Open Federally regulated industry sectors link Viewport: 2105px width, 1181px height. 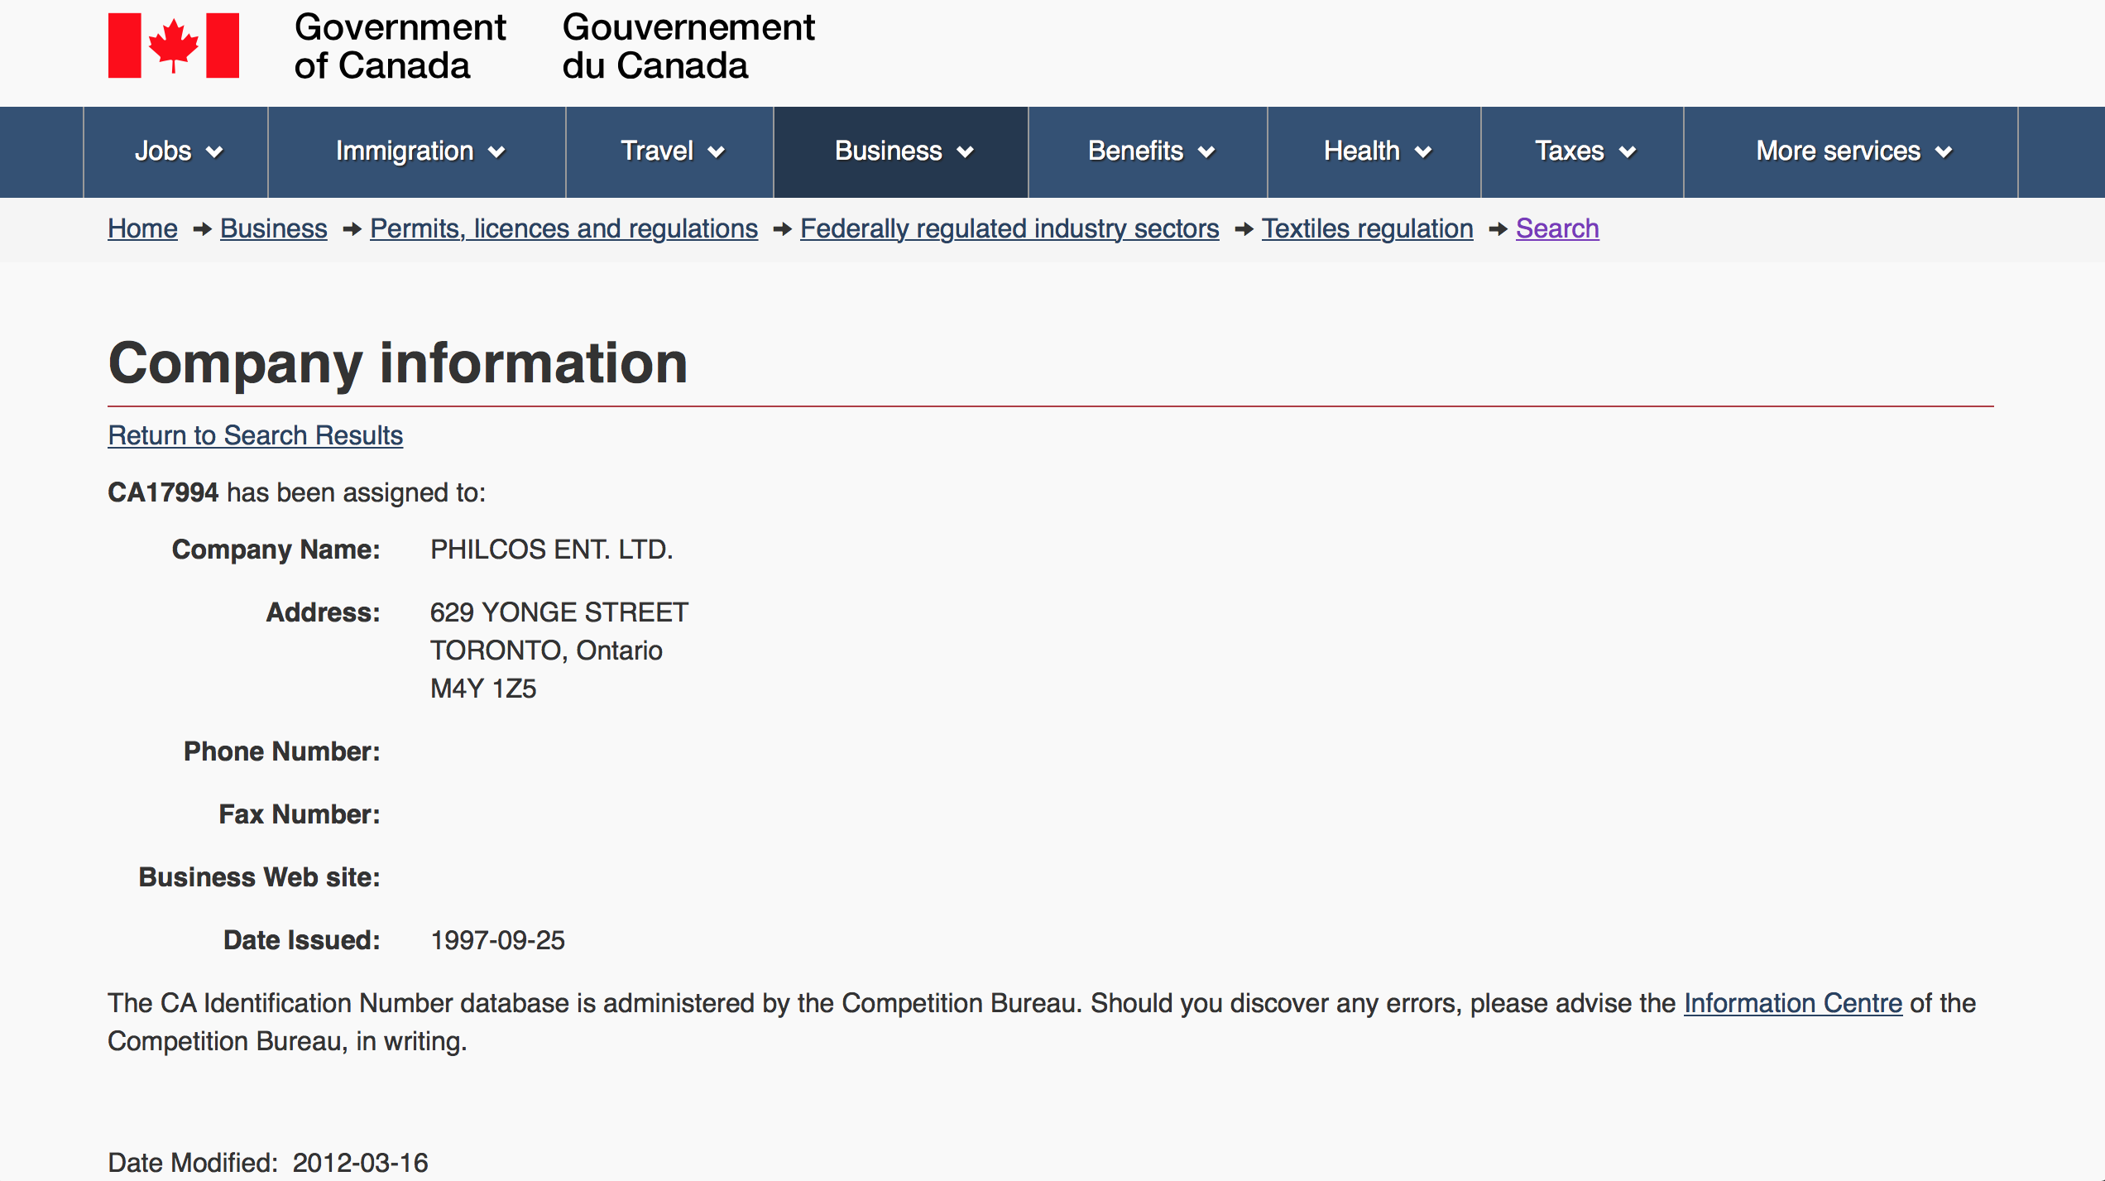(x=1009, y=228)
